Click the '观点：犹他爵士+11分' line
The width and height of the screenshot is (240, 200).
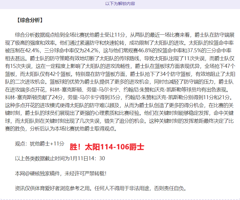pyautogui.click(x=40, y=143)
